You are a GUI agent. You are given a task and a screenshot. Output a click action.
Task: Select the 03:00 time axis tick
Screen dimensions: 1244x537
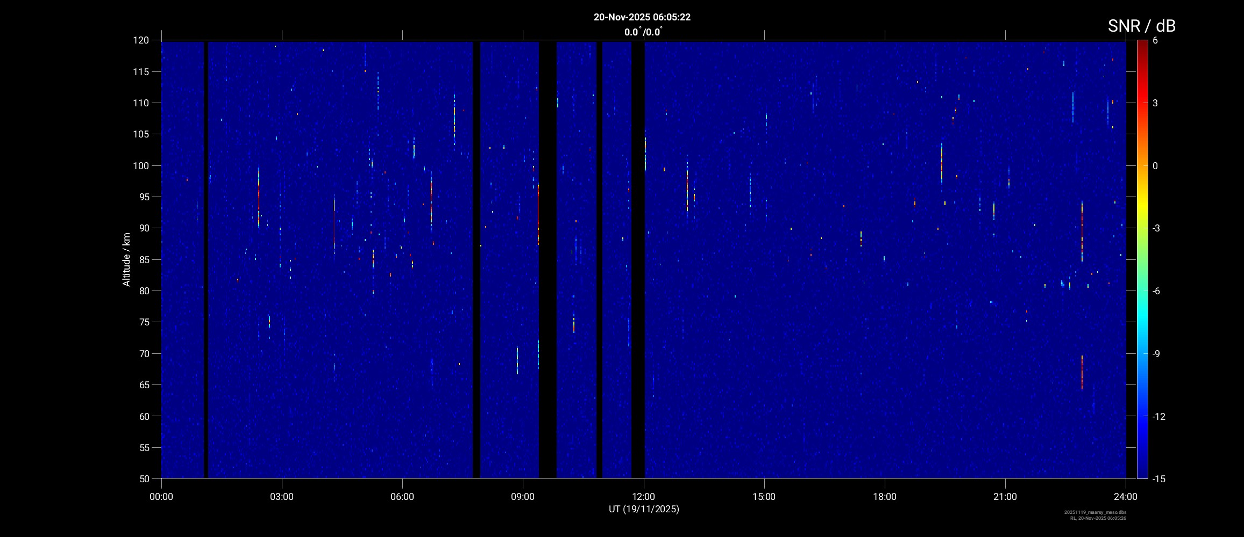point(282,497)
